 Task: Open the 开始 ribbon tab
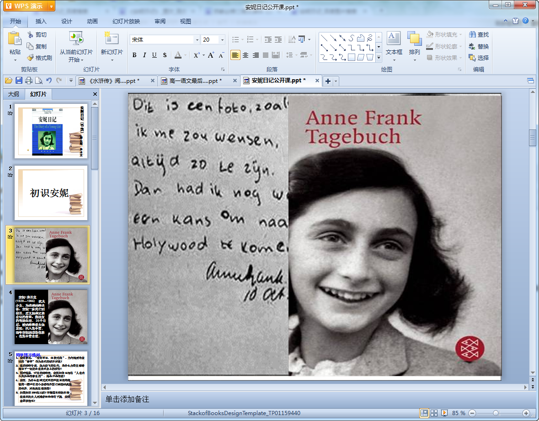click(x=16, y=22)
